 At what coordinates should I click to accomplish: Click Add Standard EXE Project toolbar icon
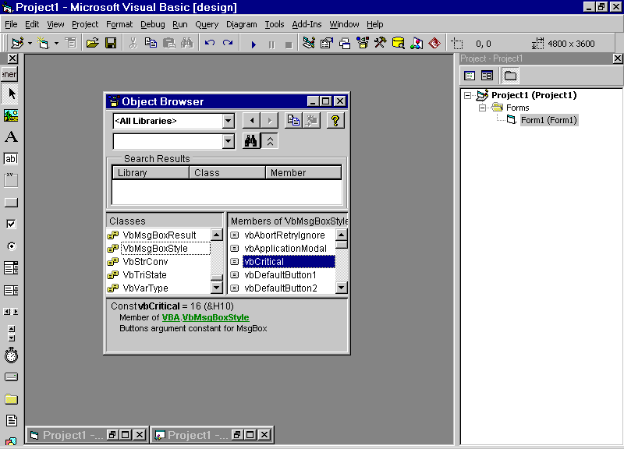(17, 43)
